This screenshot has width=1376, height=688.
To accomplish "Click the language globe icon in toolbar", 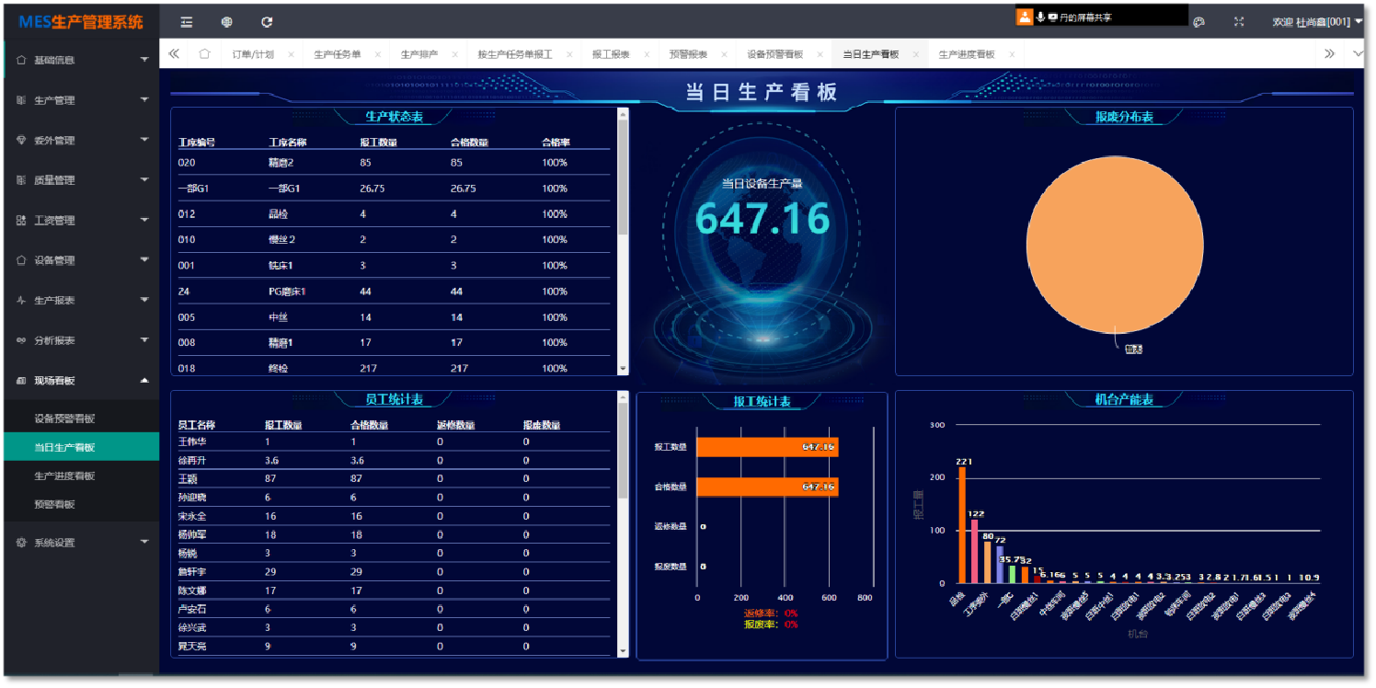I will [226, 20].
